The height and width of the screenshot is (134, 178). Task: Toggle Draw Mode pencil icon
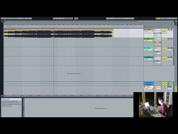[156, 18]
